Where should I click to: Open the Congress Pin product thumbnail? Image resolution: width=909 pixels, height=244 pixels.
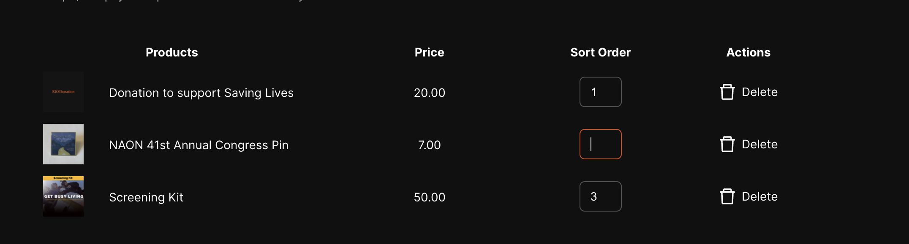pyautogui.click(x=63, y=144)
